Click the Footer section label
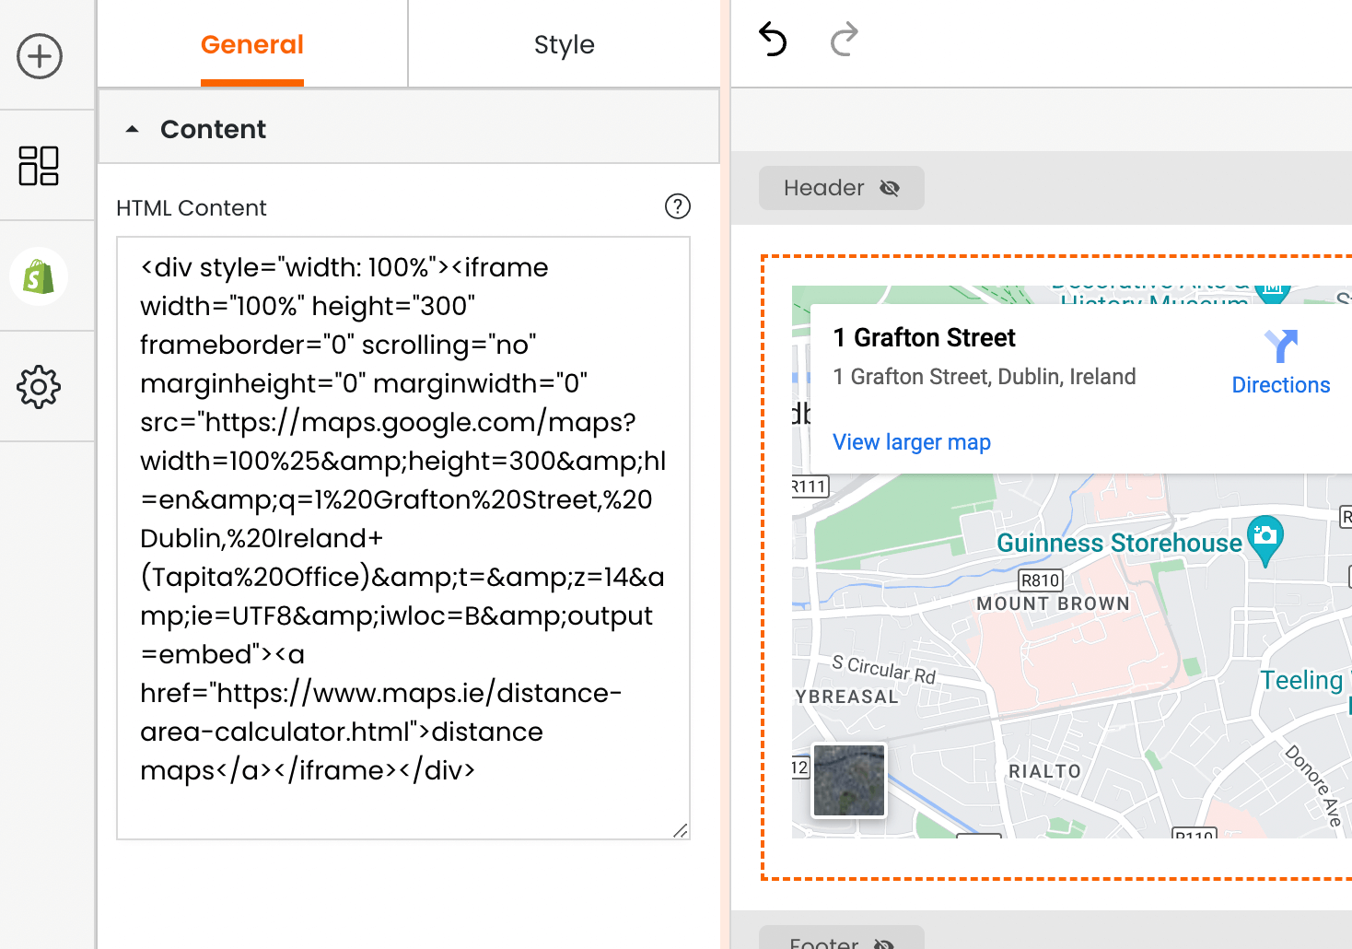Screen dimensions: 1352x949 click(x=824, y=943)
